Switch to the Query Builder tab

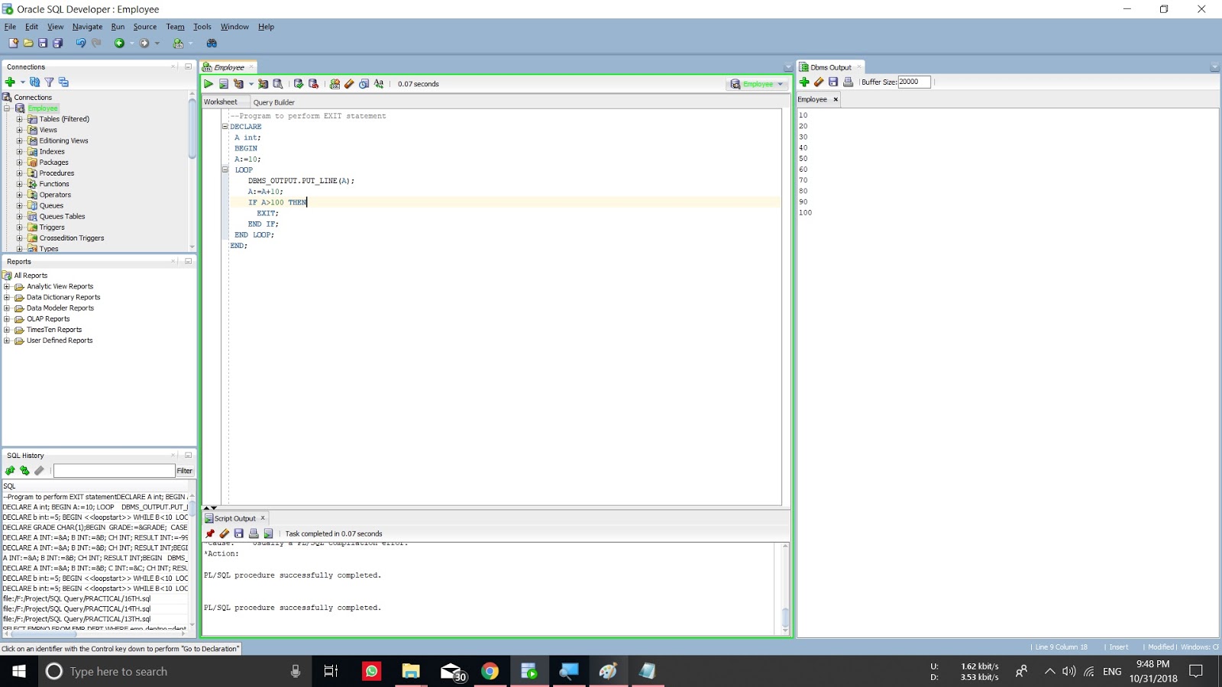[x=273, y=102]
